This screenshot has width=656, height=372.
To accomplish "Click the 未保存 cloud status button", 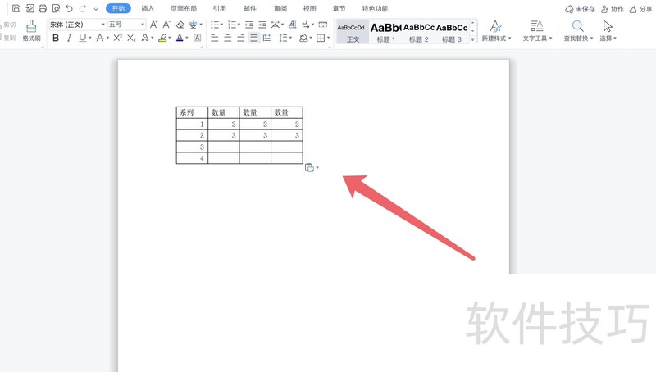I will 580,9.
